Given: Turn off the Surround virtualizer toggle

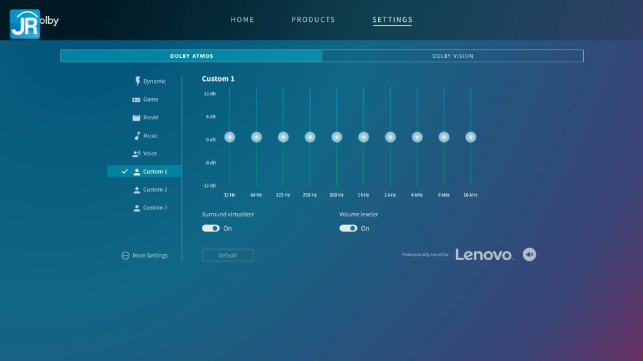Looking at the screenshot, I should pyautogui.click(x=211, y=228).
